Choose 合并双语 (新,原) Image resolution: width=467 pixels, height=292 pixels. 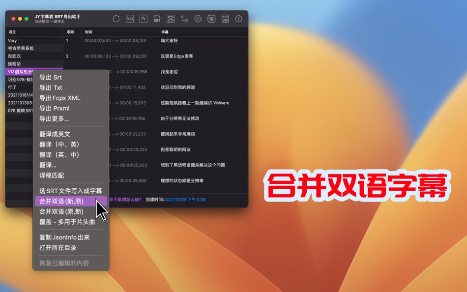(x=71, y=201)
